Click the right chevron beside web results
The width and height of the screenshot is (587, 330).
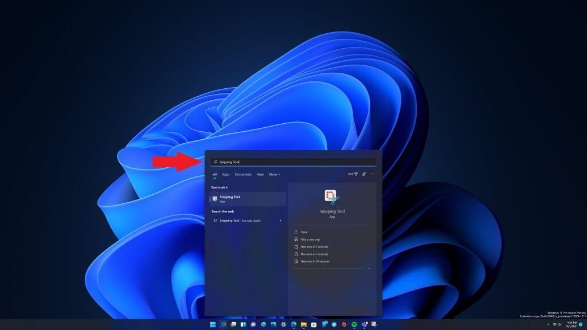pyautogui.click(x=280, y=221)
